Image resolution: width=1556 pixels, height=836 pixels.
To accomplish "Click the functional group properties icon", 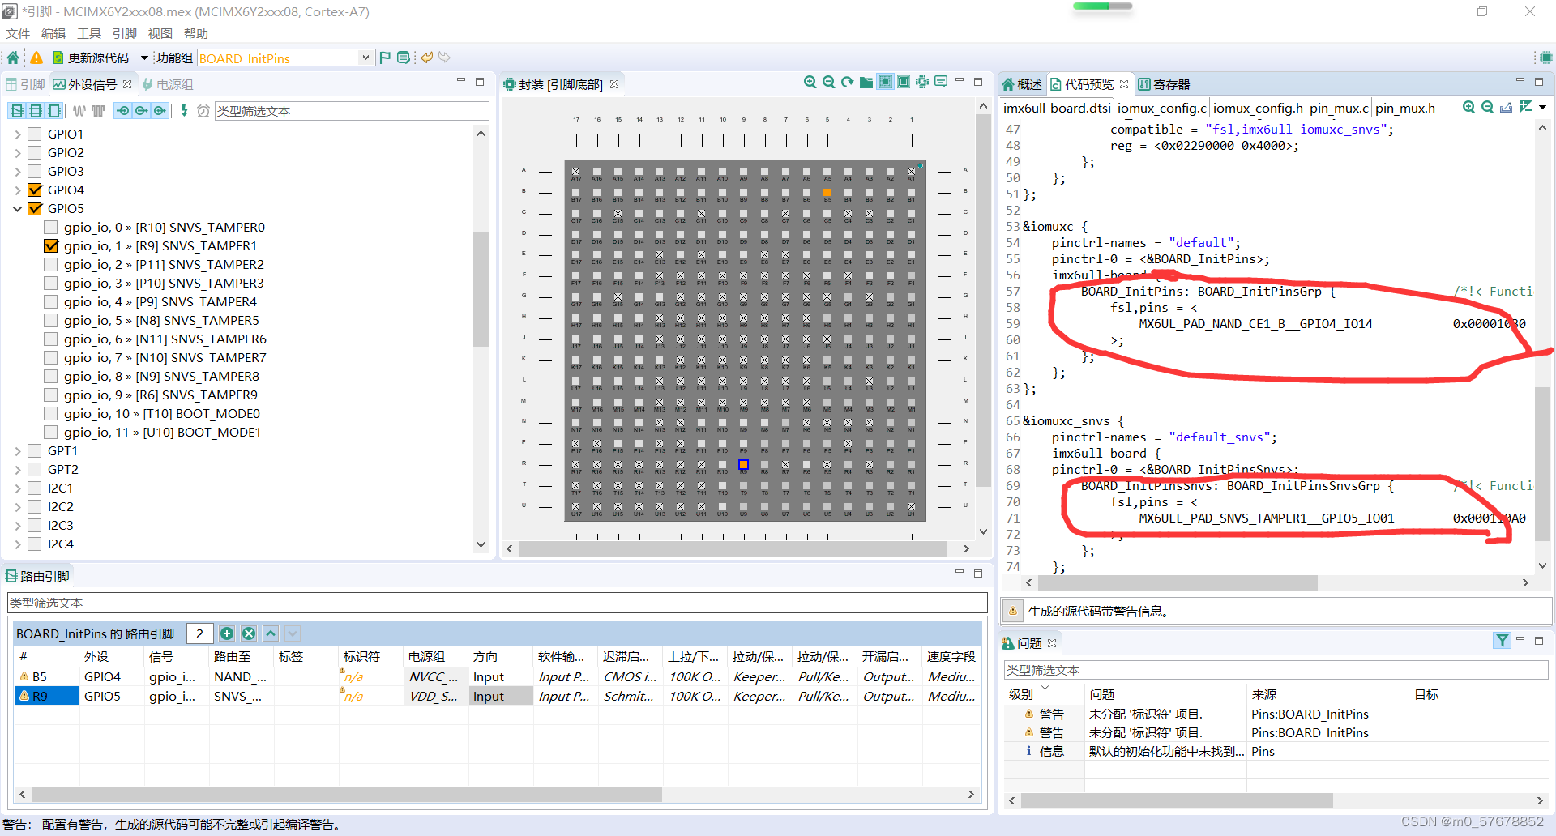I will pyautogui.click(x=404, y=58).
